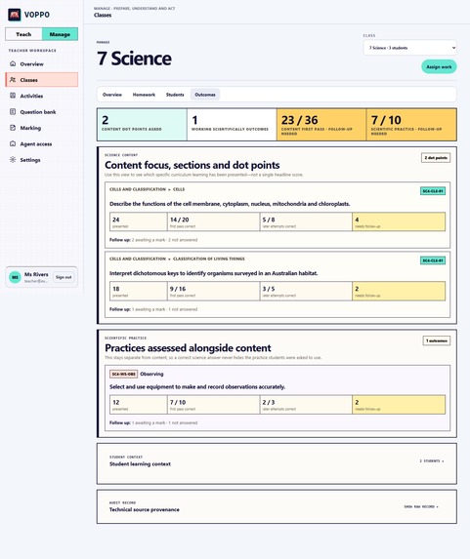Open the Homework tab
The height and width of the screenshot is (559, 470).
(x=144, y=95)
